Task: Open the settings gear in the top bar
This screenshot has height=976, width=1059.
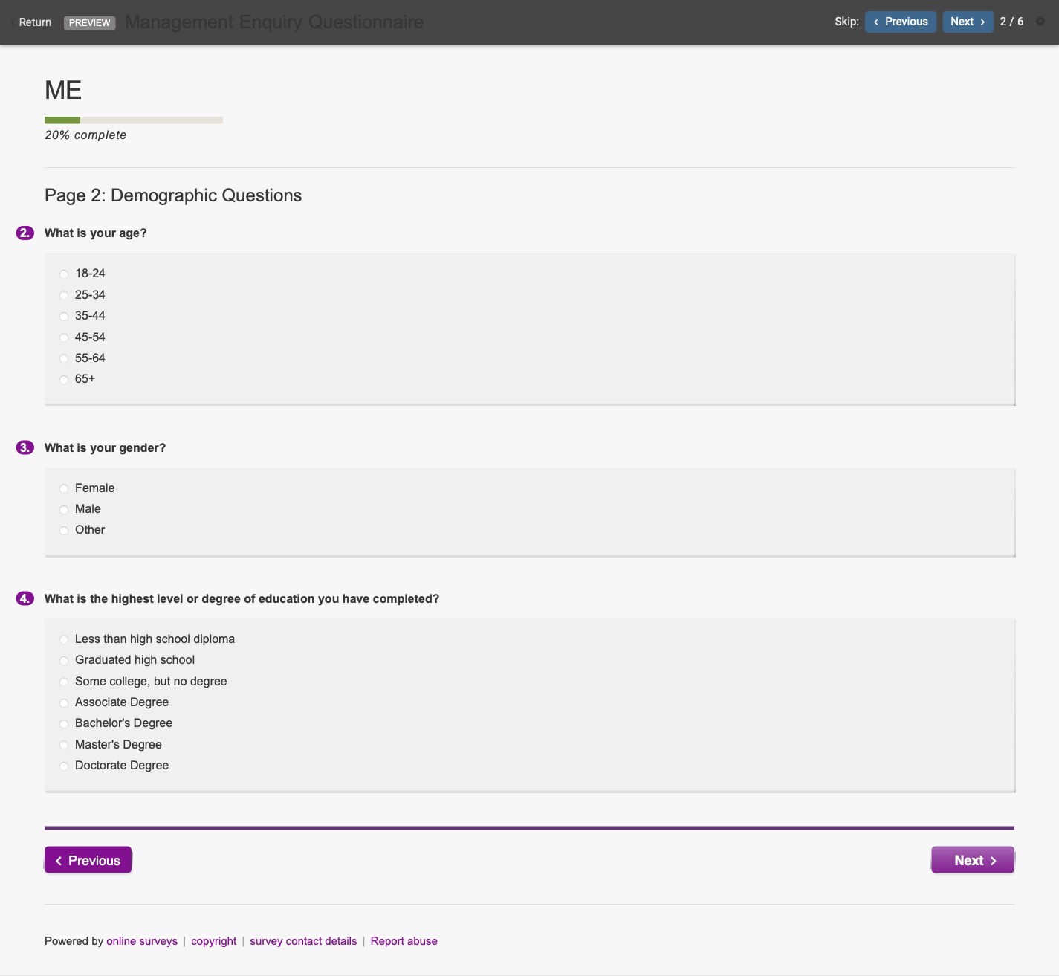Action: tap(1040, 22)
